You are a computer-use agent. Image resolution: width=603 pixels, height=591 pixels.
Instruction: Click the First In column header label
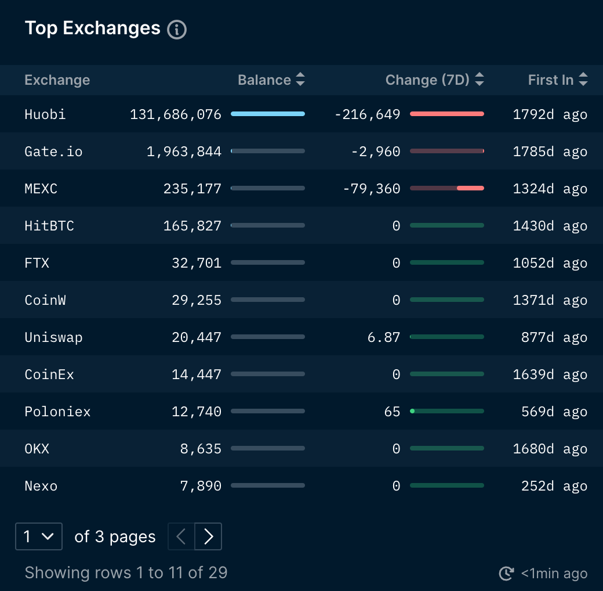tap(551, 80)
